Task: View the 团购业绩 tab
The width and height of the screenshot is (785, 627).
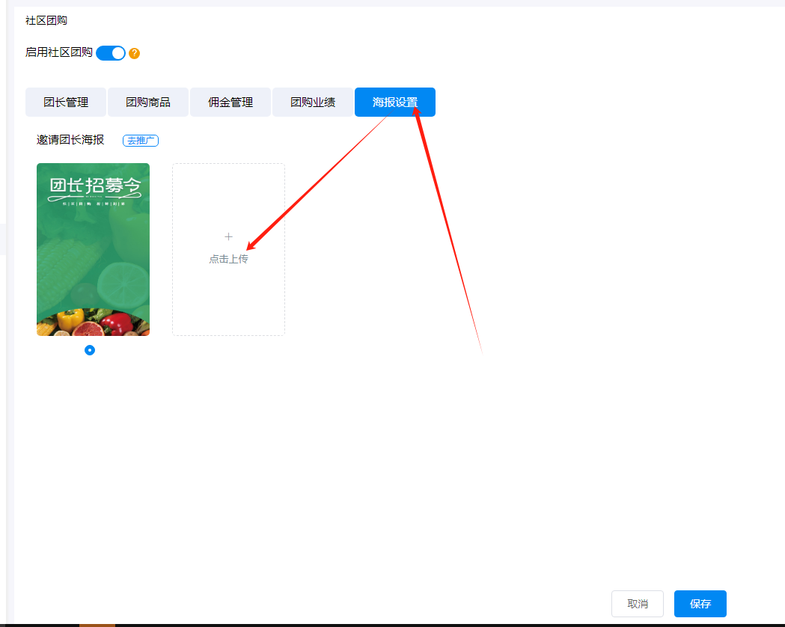Action: pos(312,102)
